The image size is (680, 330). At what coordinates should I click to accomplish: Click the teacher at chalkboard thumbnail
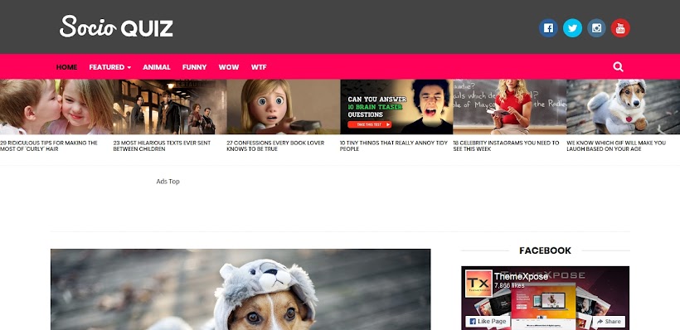point(509,107)
